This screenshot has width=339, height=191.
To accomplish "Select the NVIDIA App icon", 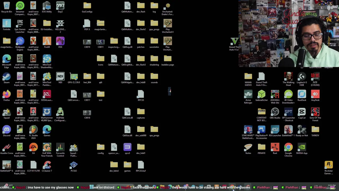I will click(302, 149).
